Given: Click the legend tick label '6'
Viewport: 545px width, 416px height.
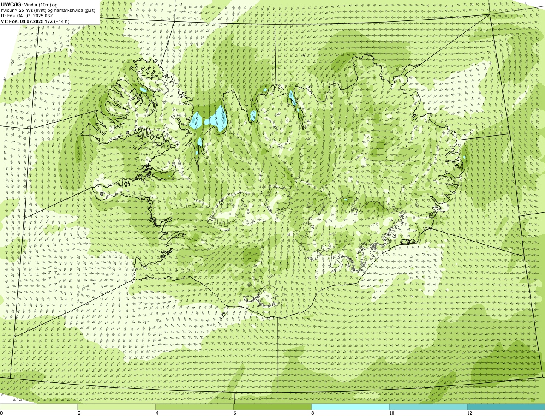Looking at the screenshot, I should point(235,413).
